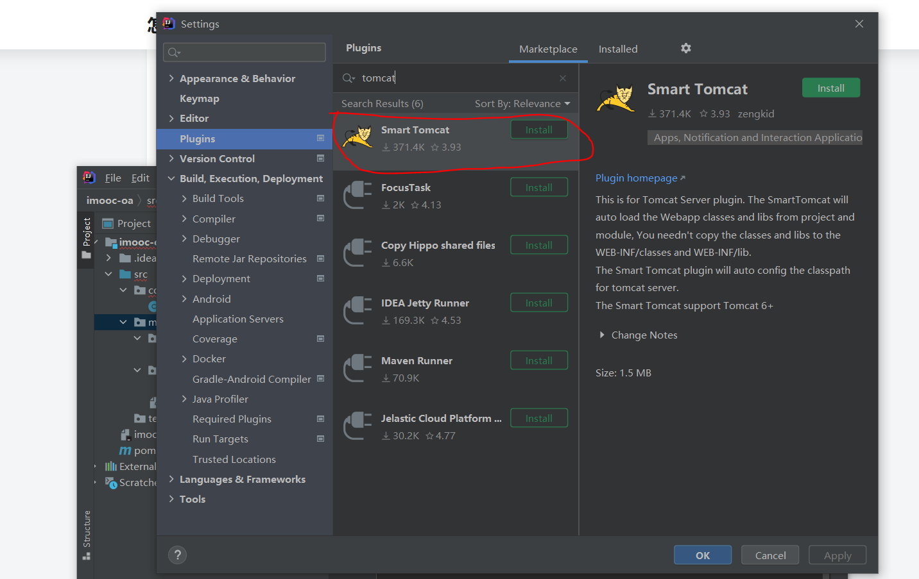Switch to the Marketplace tab
Screen dimensions: 919x579
point(548,49)
